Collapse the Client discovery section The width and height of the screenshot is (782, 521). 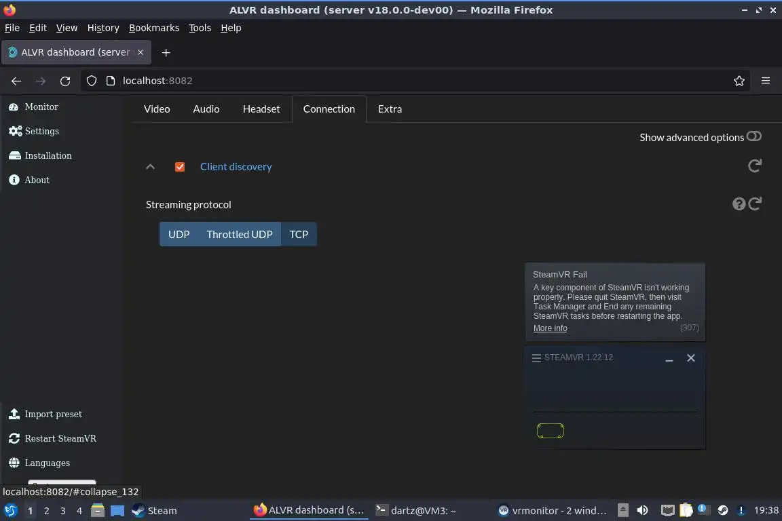pos(150,167)
